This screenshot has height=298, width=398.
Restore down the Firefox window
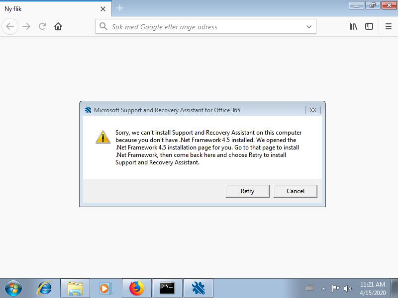click(373, 5)
